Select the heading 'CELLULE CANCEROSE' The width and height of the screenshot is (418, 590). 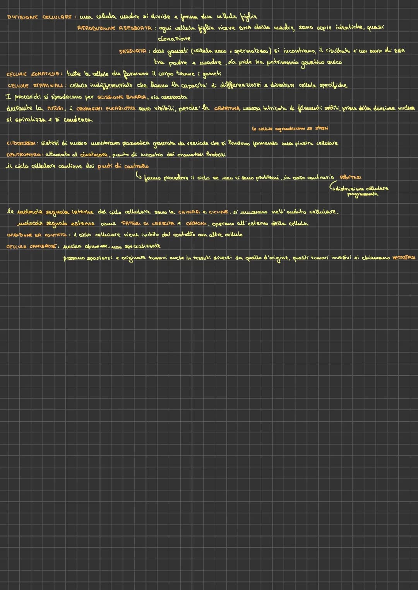(x=33, y=246)
